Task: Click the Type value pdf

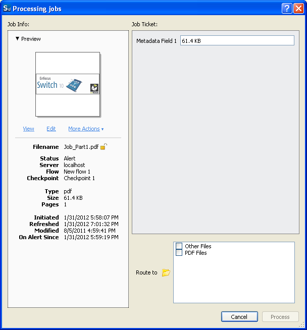Action: pos(68,191)
